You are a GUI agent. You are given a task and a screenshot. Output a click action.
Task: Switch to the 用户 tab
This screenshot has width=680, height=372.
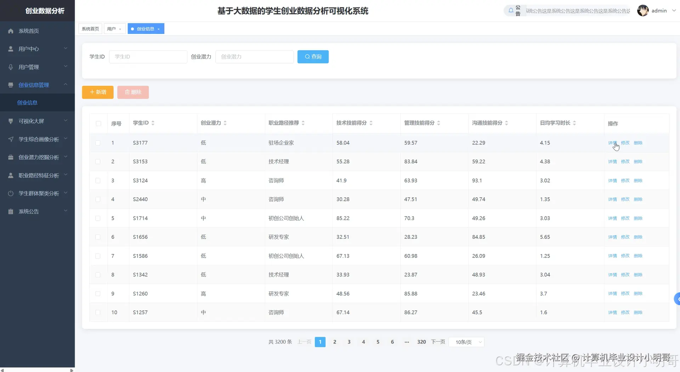[112, 29]
